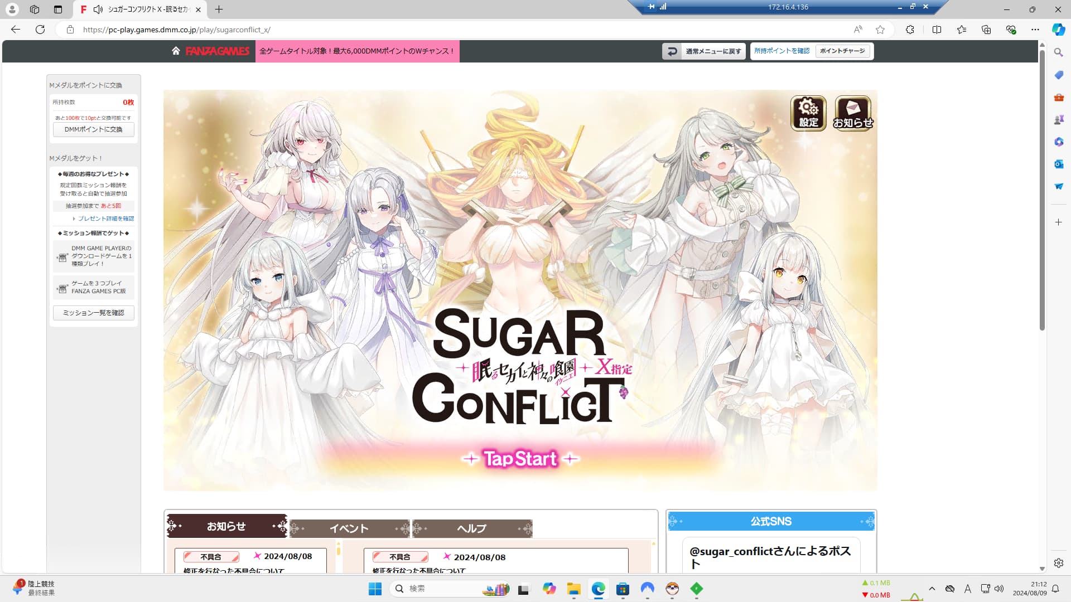Click the scroll down arrow of page

click(1041, 569)
